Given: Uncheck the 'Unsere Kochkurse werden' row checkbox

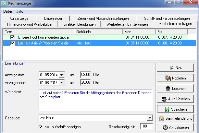Looking at the screenshot, I should point(12,37).
